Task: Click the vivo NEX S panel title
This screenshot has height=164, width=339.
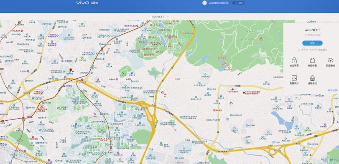Action: pos(312,30)
